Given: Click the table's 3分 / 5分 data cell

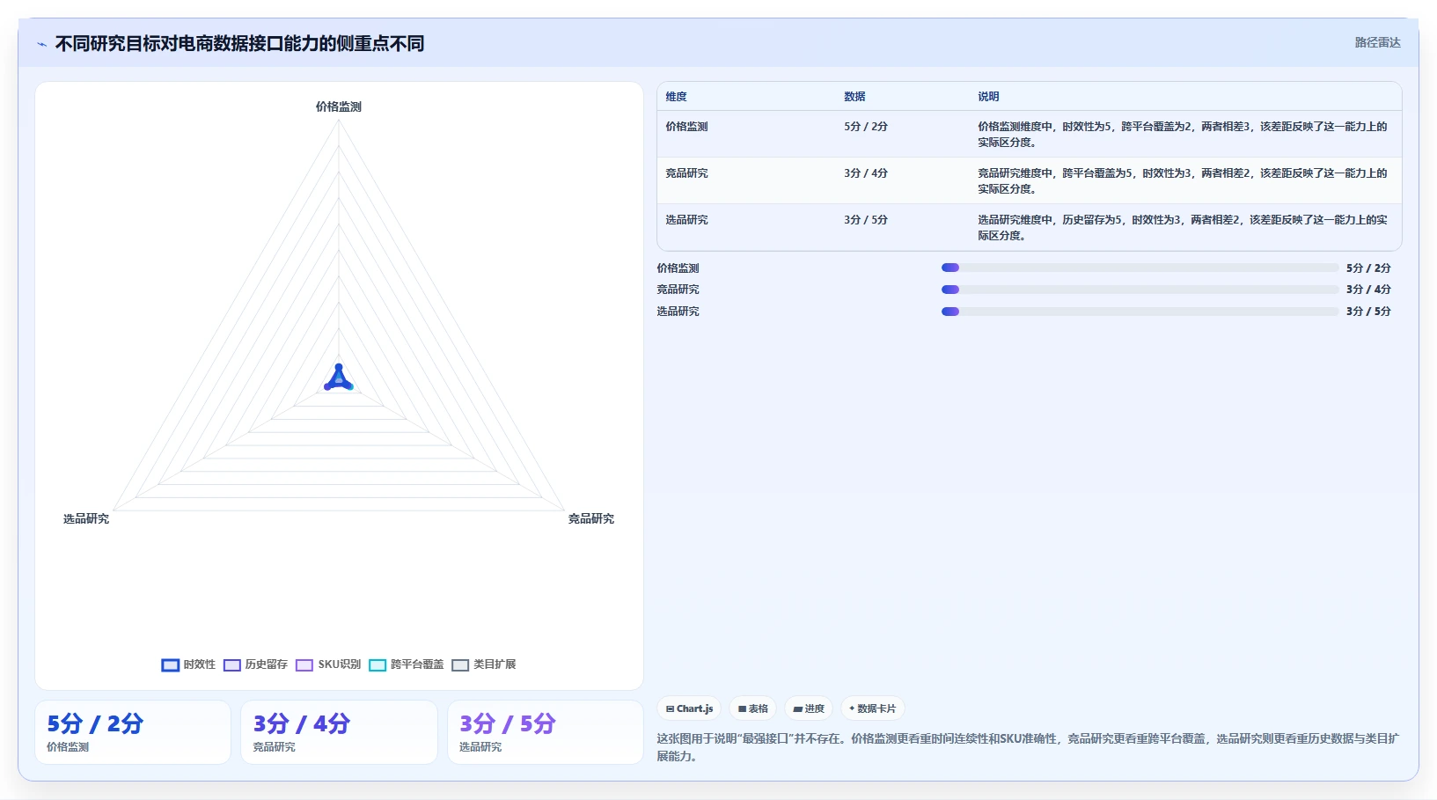Looking at the screenshot, I should [866, 220].
